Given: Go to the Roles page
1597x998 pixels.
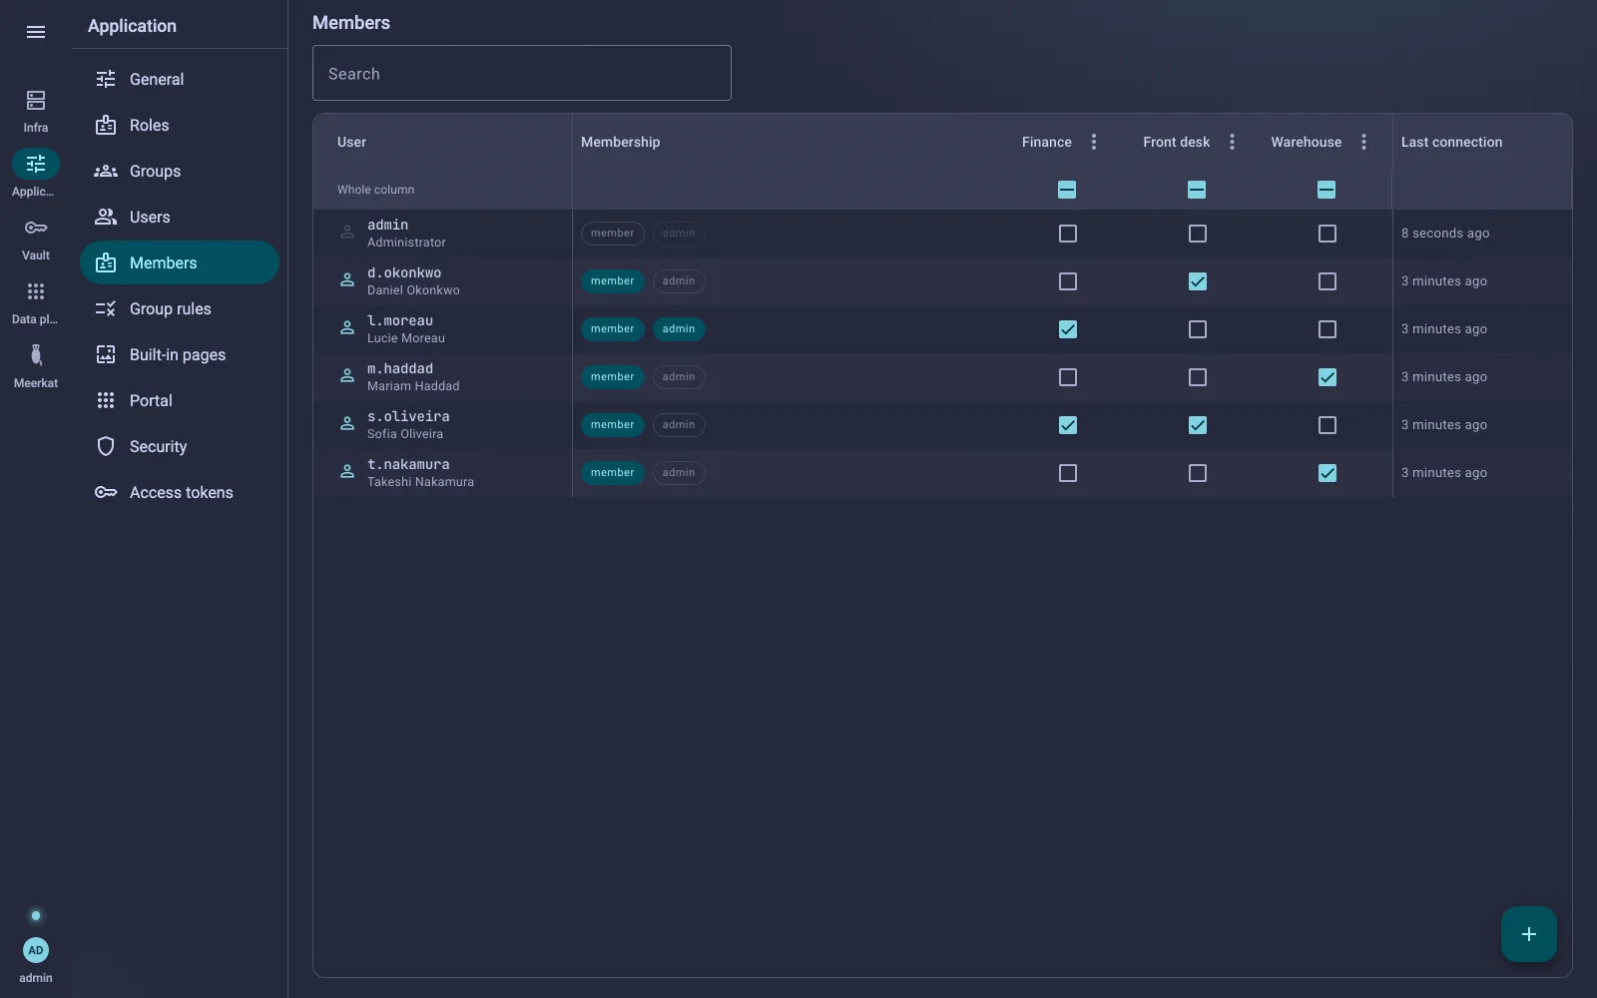Looking at the screenshot, I should [180, 125].
